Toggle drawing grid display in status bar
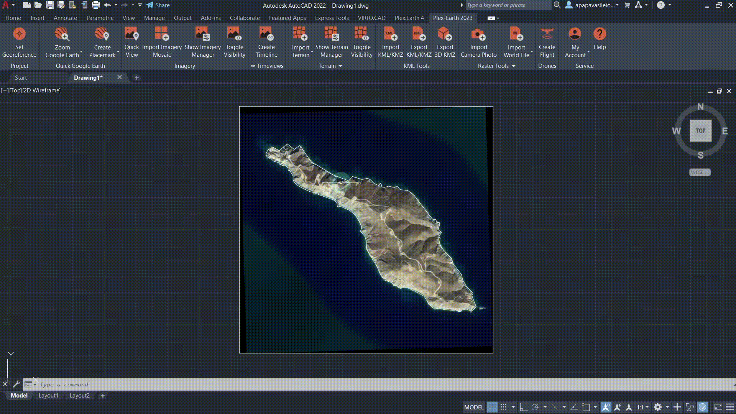 [492, 407]
